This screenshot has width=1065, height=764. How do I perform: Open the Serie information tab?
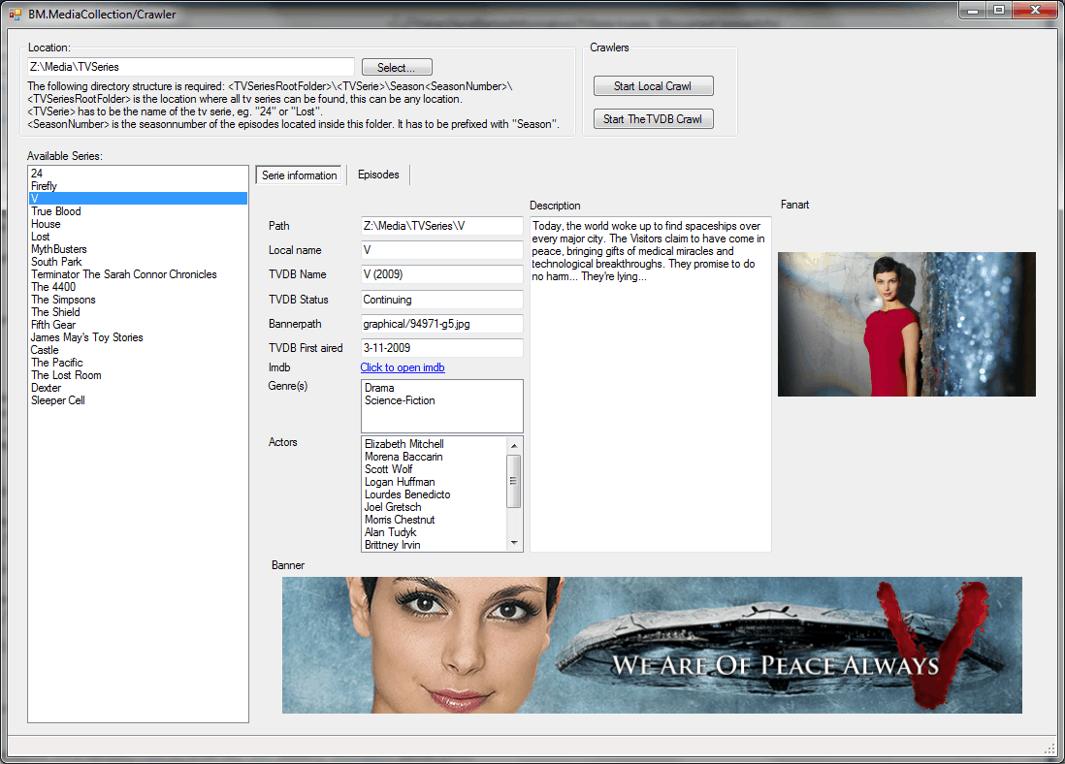pos(299,175)
